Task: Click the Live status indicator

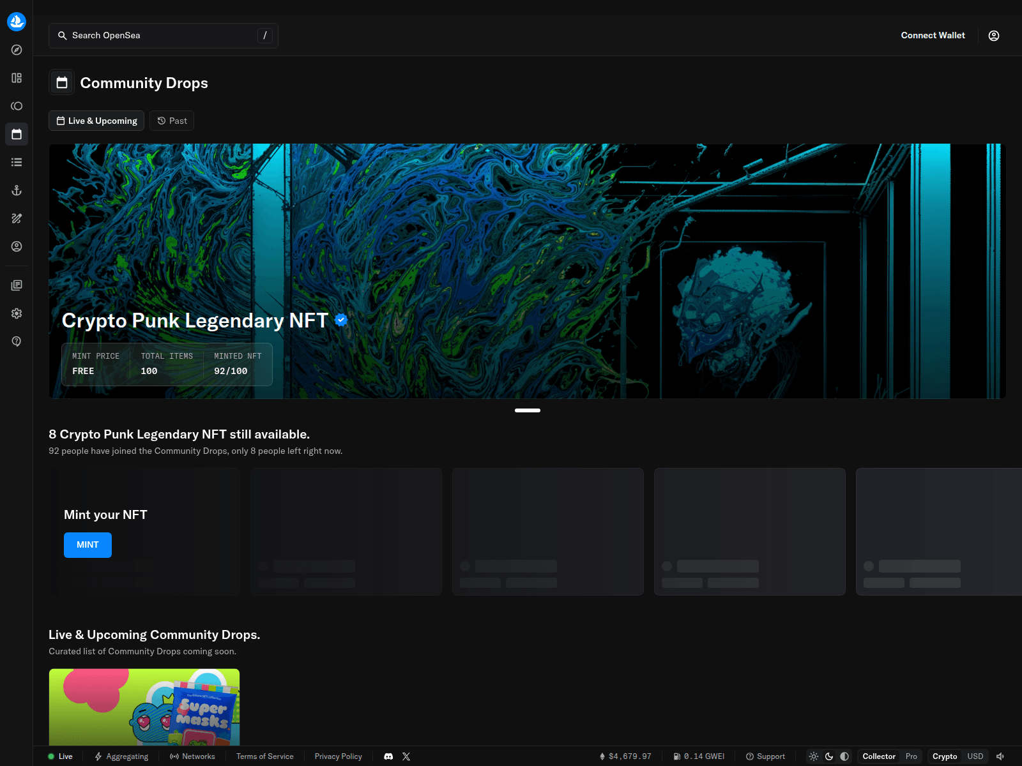Action: point(60,756)
